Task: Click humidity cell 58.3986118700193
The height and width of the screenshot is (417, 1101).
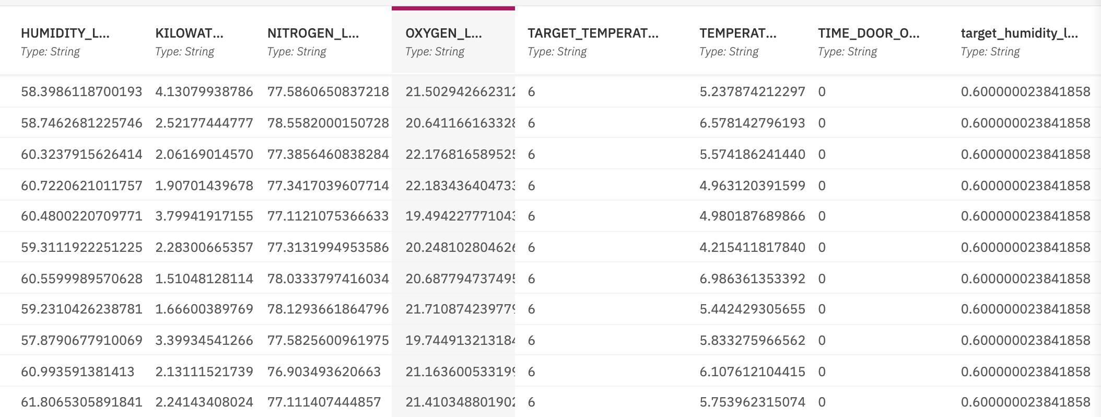Action: [x=81, y=92]
